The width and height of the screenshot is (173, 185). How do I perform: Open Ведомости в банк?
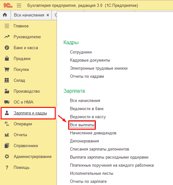[x=87, y=109]
